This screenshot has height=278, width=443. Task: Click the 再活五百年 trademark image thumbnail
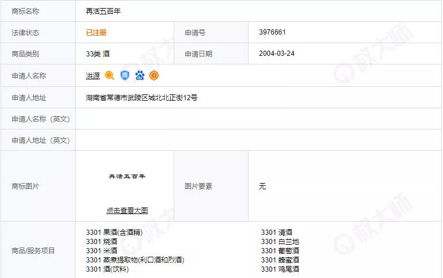tap(127, 176)
